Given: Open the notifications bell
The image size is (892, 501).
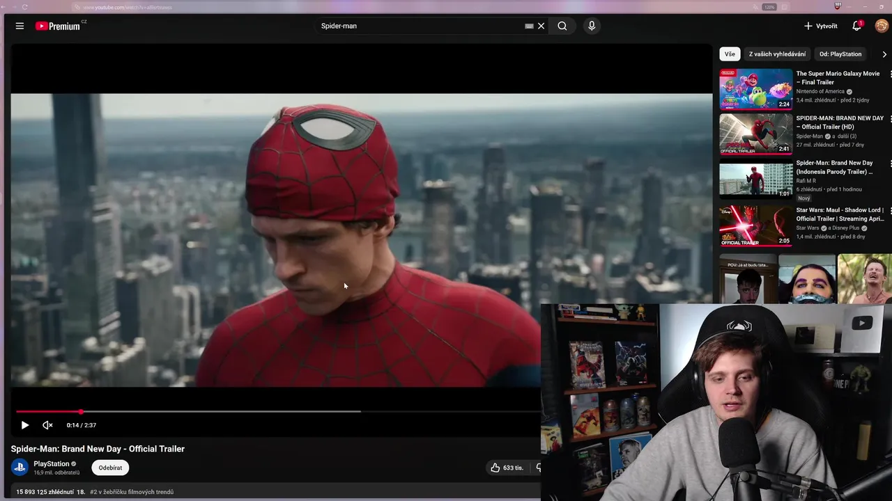Looking at the screenshot, I should click(x=856, y=26).
